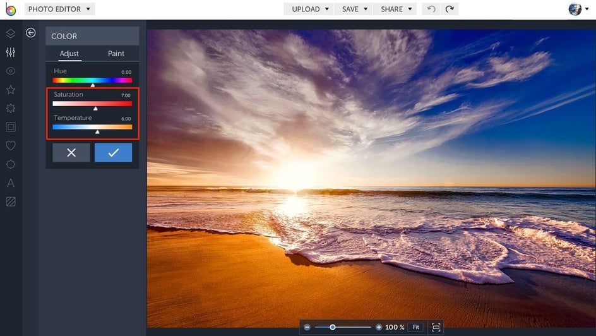Image resolution: width=596 pixels, height=336 pixels.
Task: Click the 100 % zoom readout
Action: (x=395, y=327)
